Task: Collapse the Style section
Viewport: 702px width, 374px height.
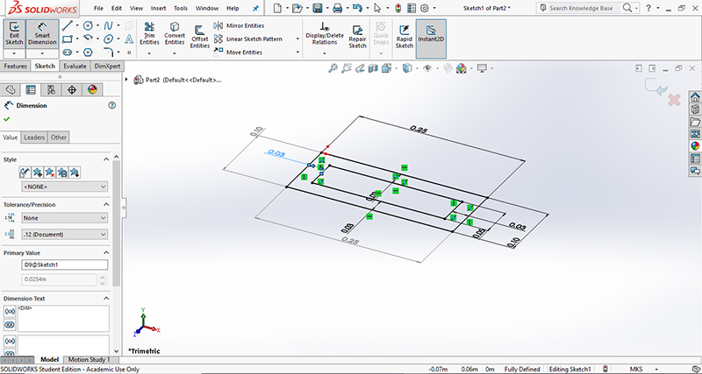Action: coord(106,159)
